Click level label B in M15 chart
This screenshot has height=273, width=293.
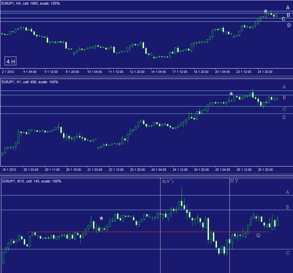[x=288, y=207]
